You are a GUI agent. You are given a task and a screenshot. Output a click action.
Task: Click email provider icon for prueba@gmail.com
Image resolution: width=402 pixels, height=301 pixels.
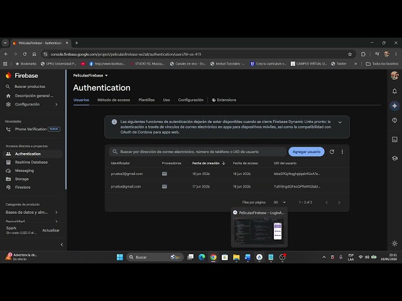tap(165, 187)
